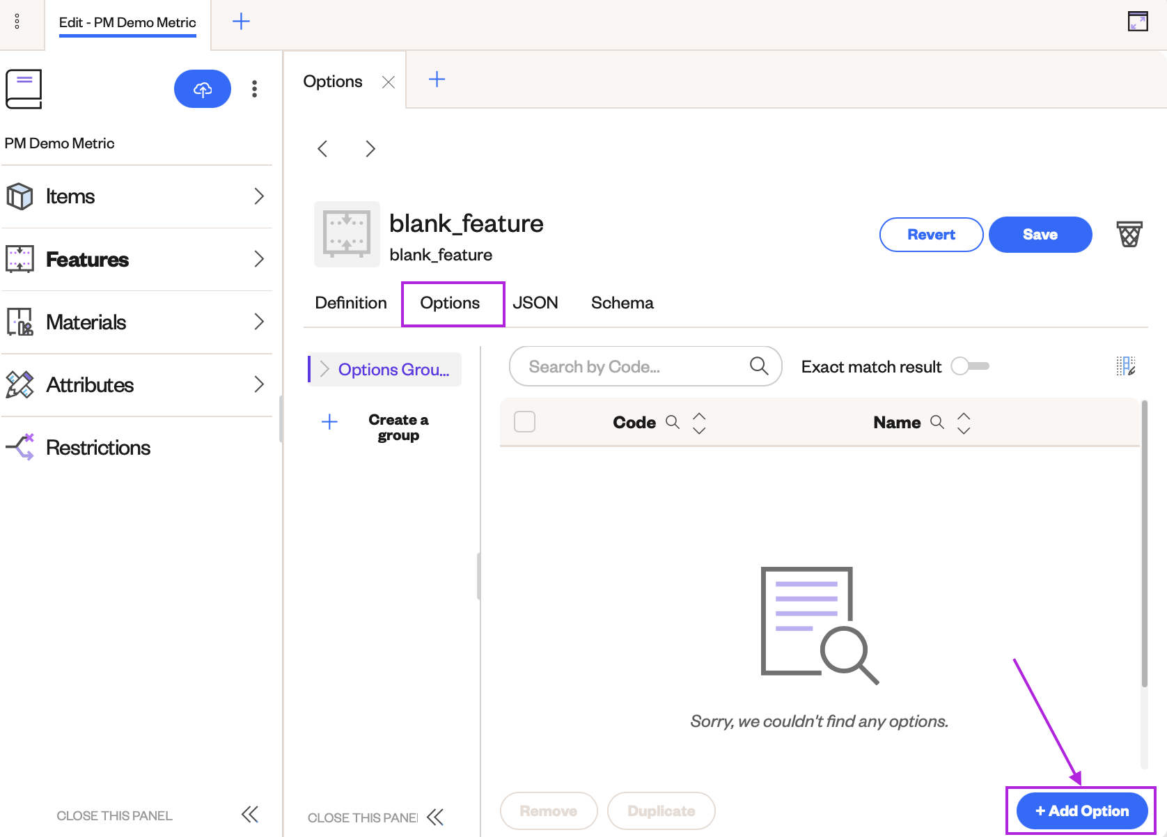
Task: Click the Materials icon in sidebar
Action: click(x=19, y=322)
